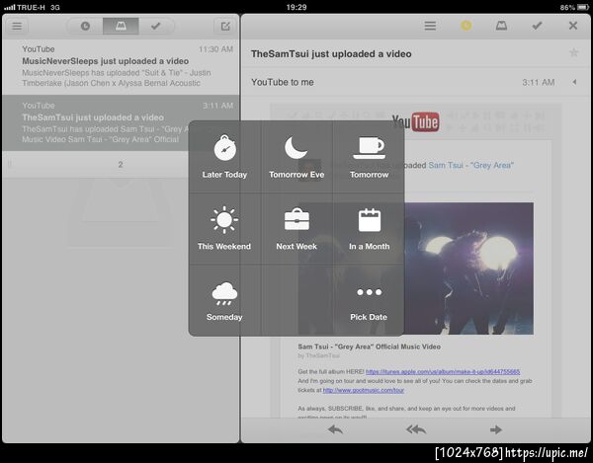Switch to the Later clock tab
This screenshot has height=463, width=593.
tap(85, 26)
